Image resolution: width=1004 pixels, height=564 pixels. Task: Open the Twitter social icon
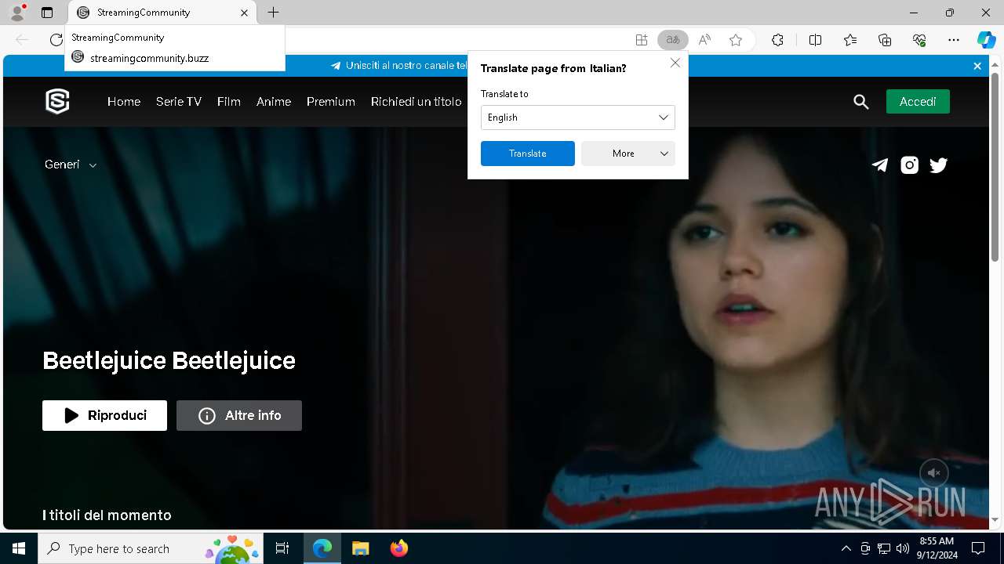[938, 164]
